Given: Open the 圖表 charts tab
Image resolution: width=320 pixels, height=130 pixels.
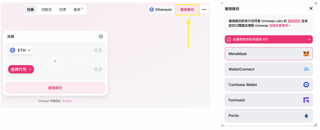Looking at the screenshot, I should point(78,10).
